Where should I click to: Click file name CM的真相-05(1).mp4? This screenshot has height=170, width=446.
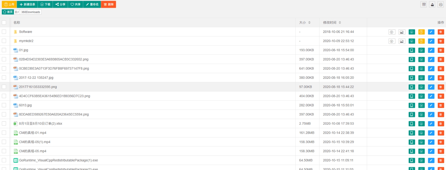[34, 142]
